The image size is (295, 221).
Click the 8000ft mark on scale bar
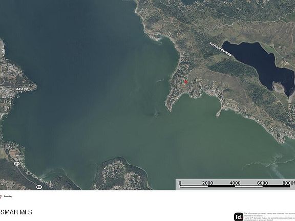tap(288, 183)
